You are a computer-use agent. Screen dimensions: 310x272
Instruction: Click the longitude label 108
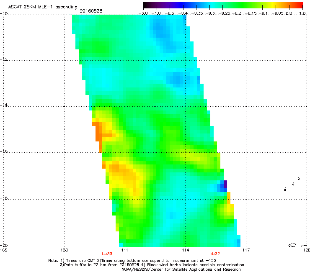(x=64, y=250)
